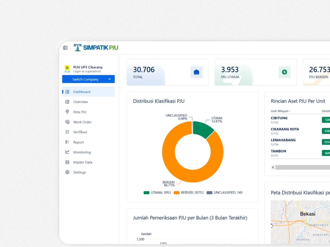
Task: Click the green badge in CIBITUNG row
Action: [326, 120]
